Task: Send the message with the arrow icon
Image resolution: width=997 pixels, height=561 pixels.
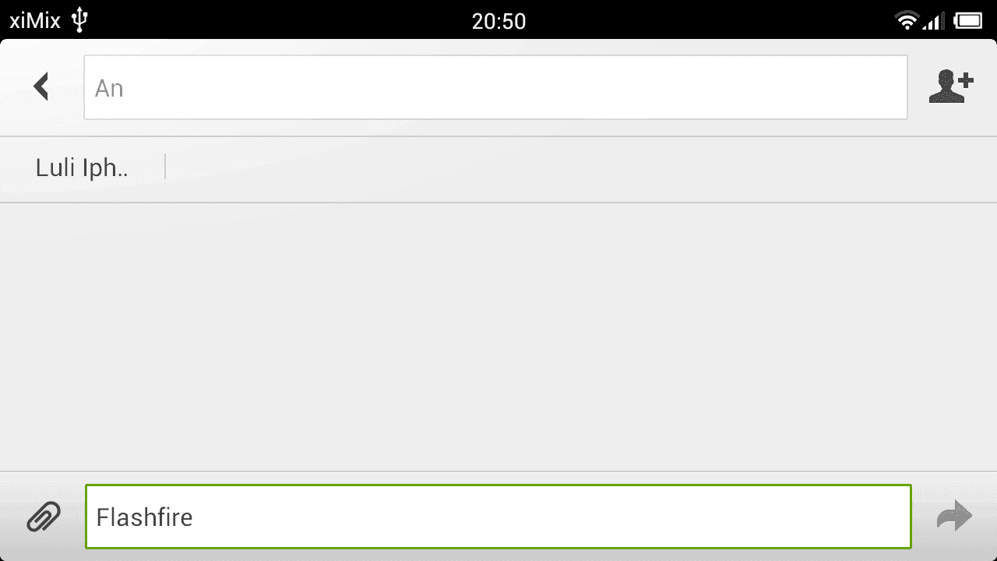Action: (x=954, y=517)
